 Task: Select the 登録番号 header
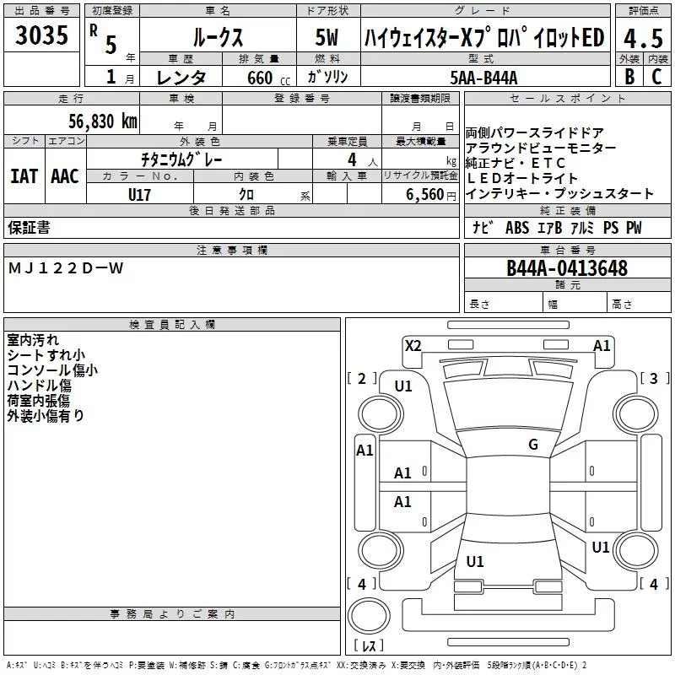point(302,99)
